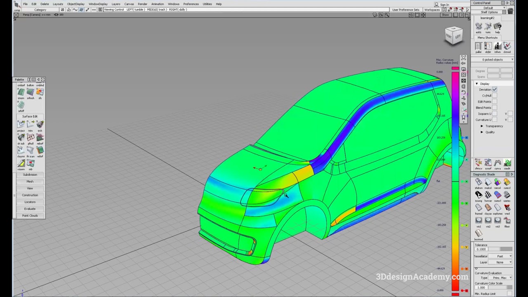Select the sfmsh tool in Palette

click(x=31, y=92)
